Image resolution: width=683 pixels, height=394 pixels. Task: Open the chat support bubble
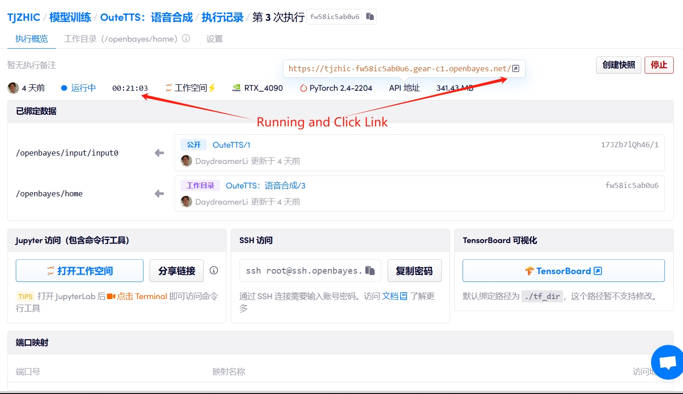(667, 363)
